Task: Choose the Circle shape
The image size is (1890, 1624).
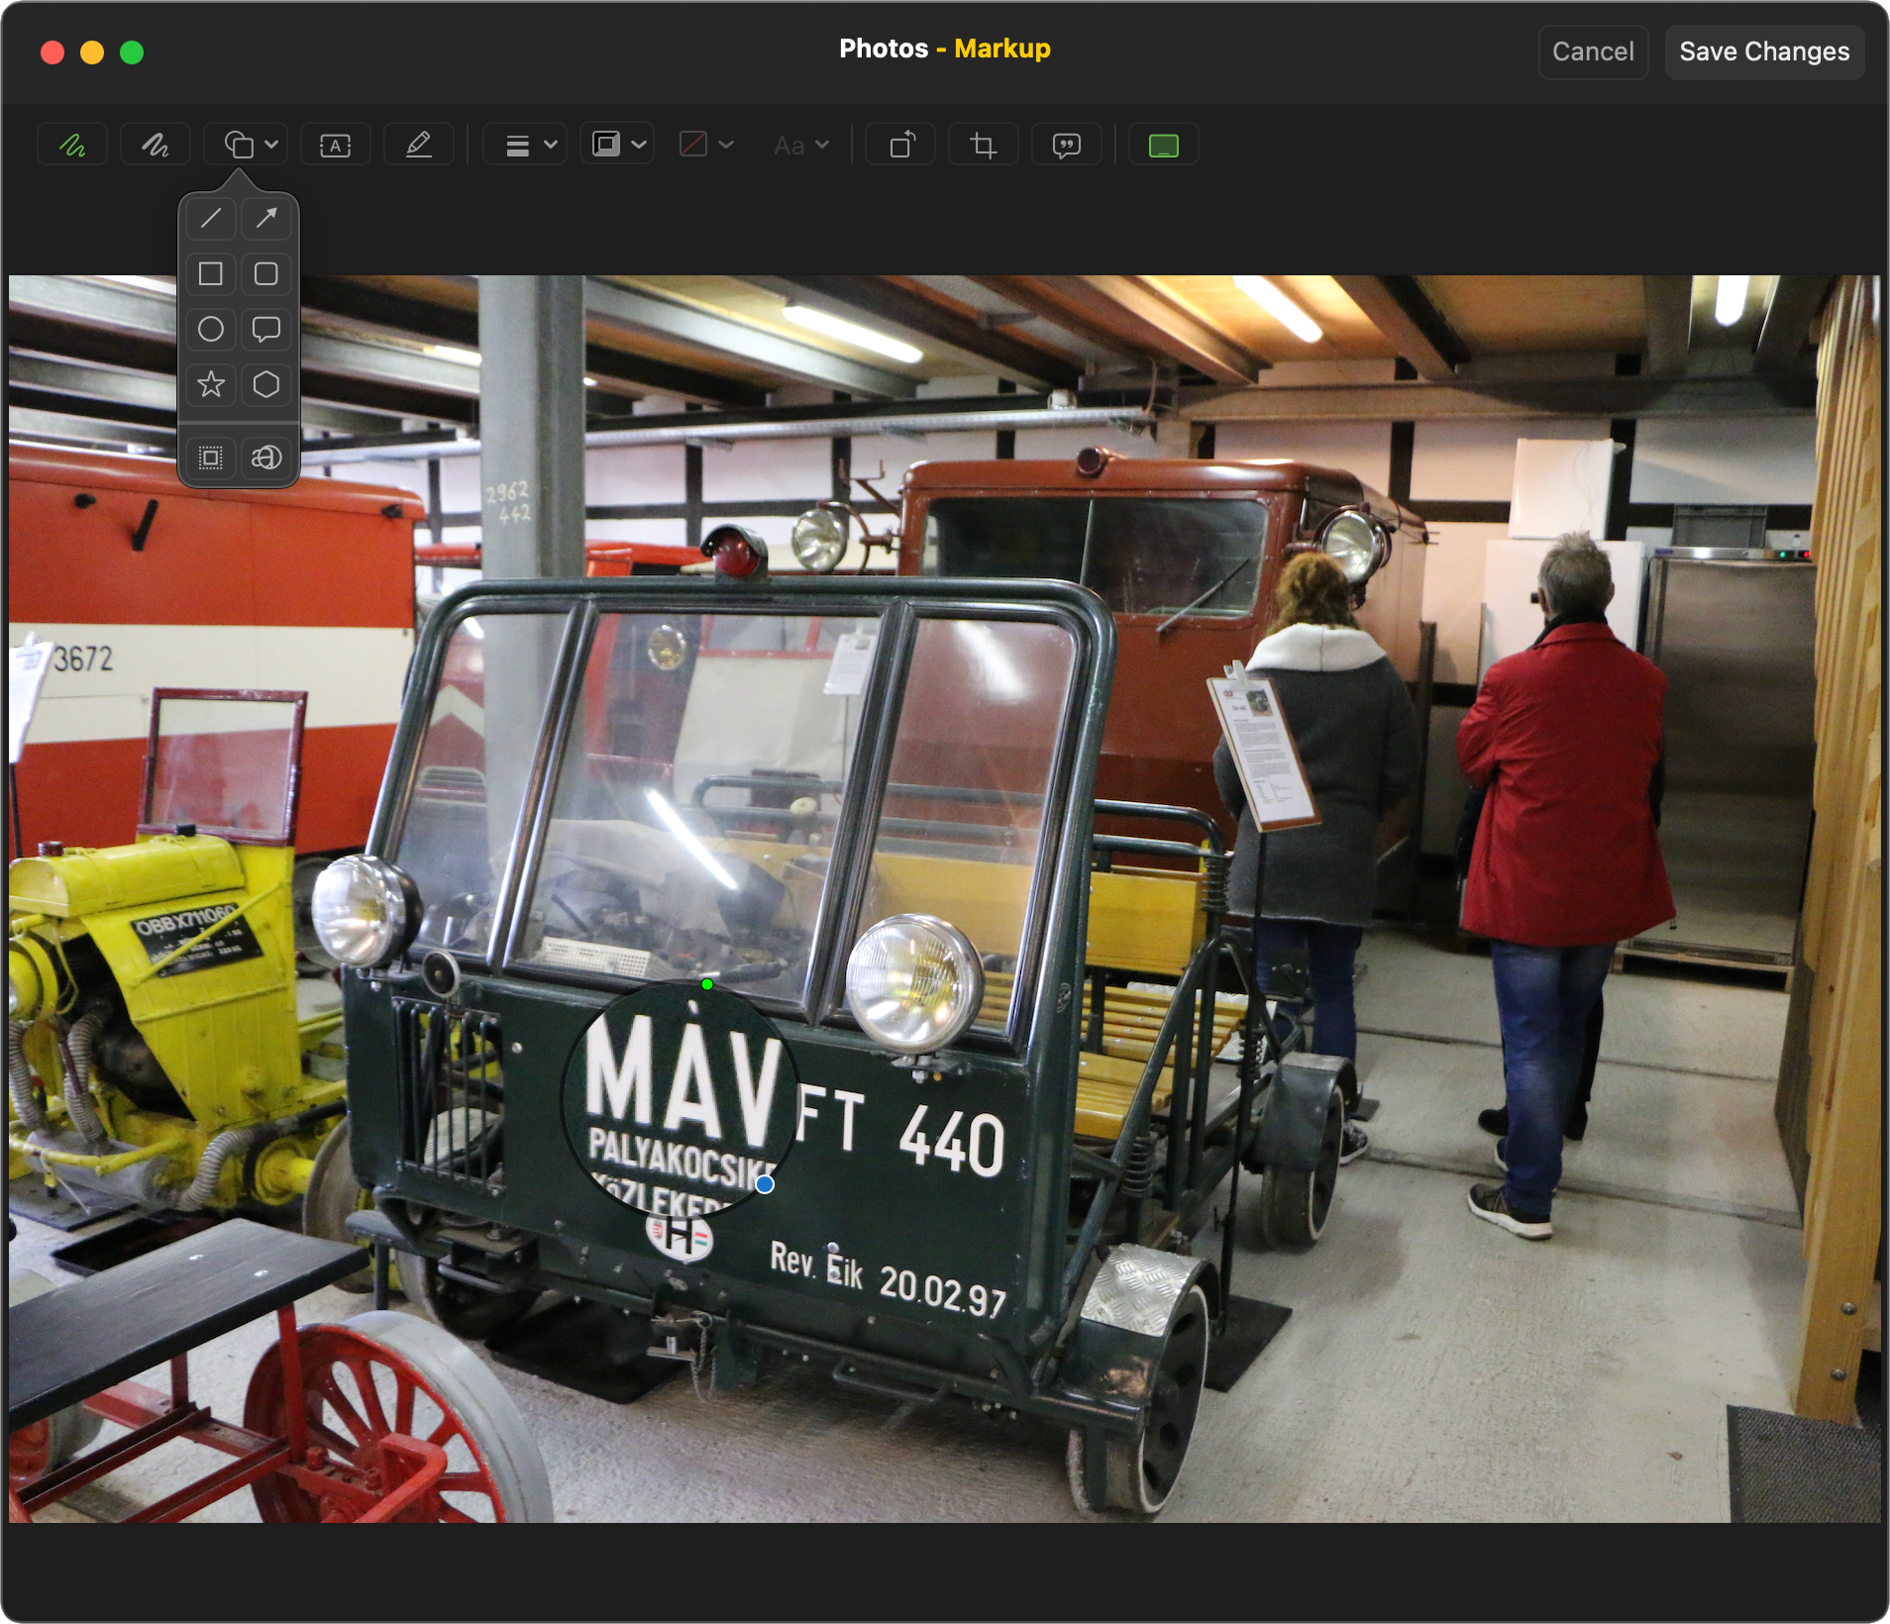Action: (211, 329)
